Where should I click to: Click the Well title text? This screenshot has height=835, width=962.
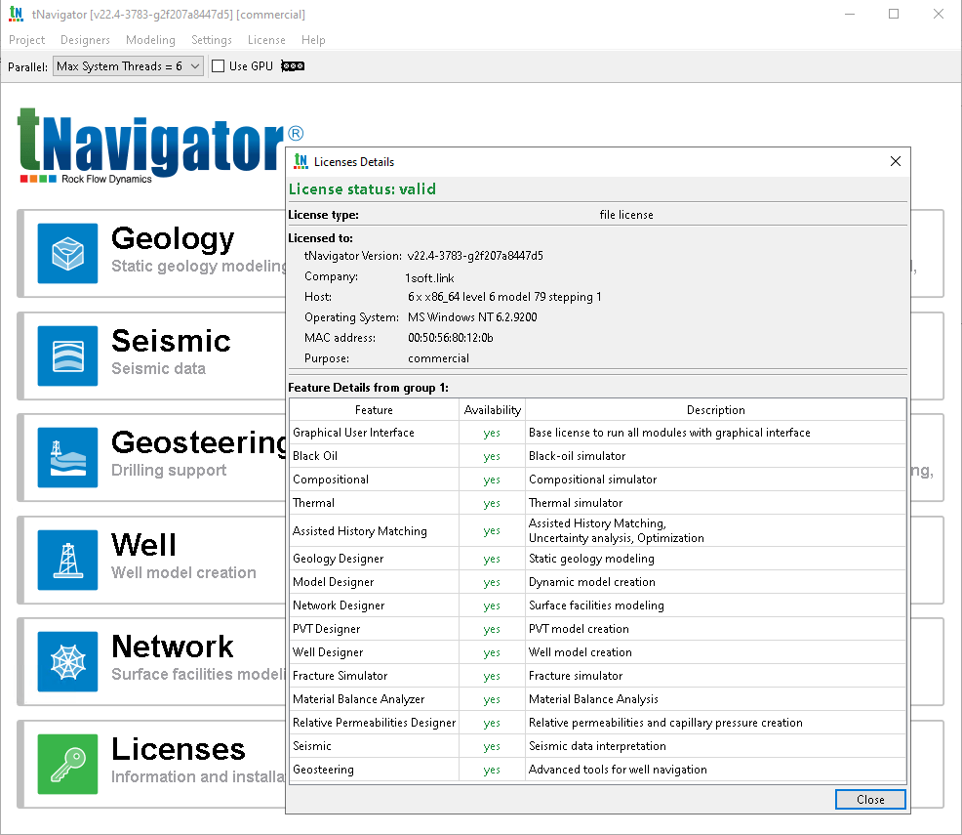[x=143, y=545]
